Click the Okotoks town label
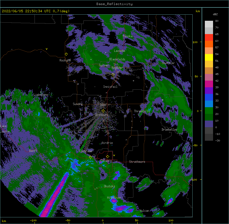 [109, 186]
